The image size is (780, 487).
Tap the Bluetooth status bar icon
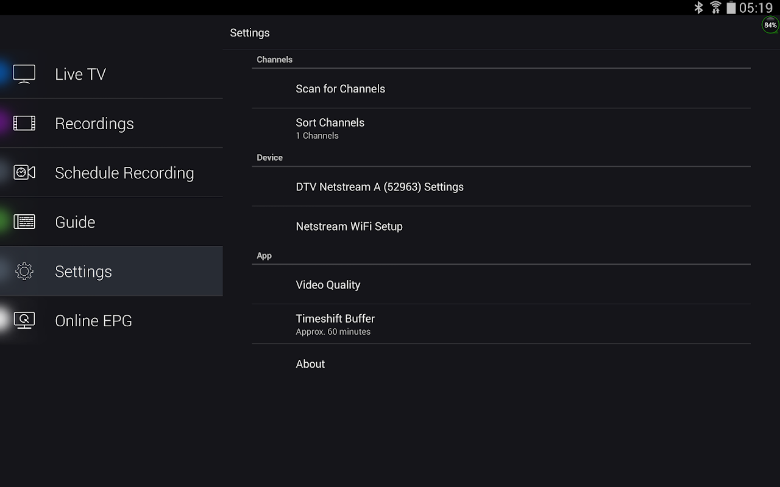coord(699,8)
